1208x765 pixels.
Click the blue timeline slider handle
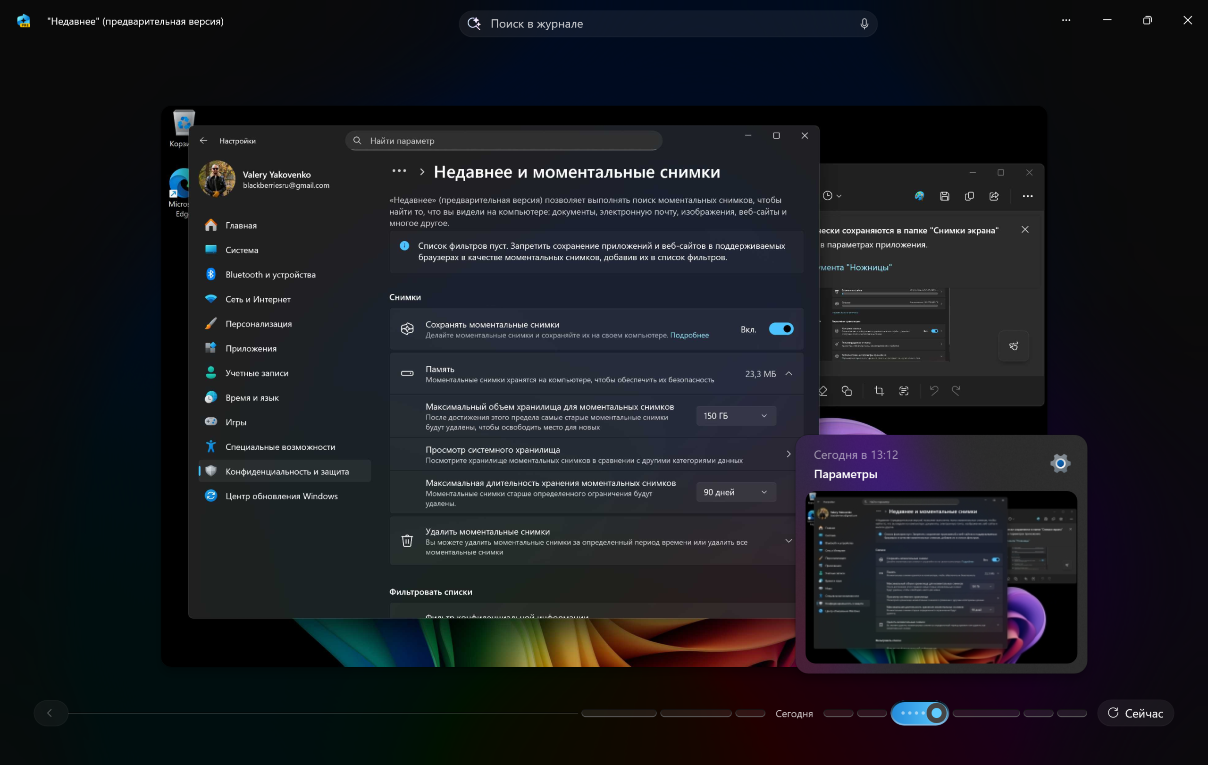936,713
